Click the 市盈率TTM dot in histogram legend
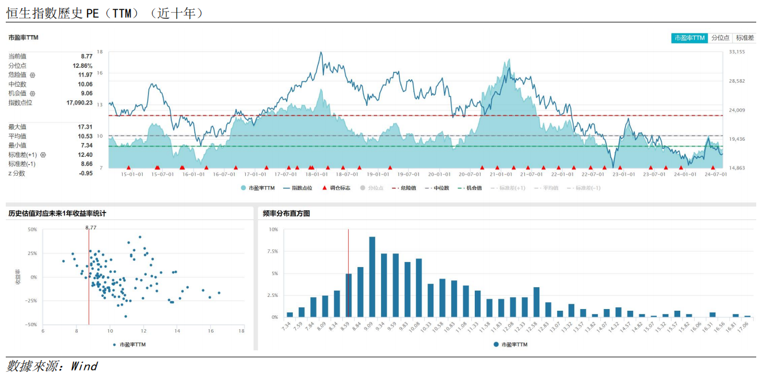The height and width of the screenshot is (386, 766). [x=496, y=344]
